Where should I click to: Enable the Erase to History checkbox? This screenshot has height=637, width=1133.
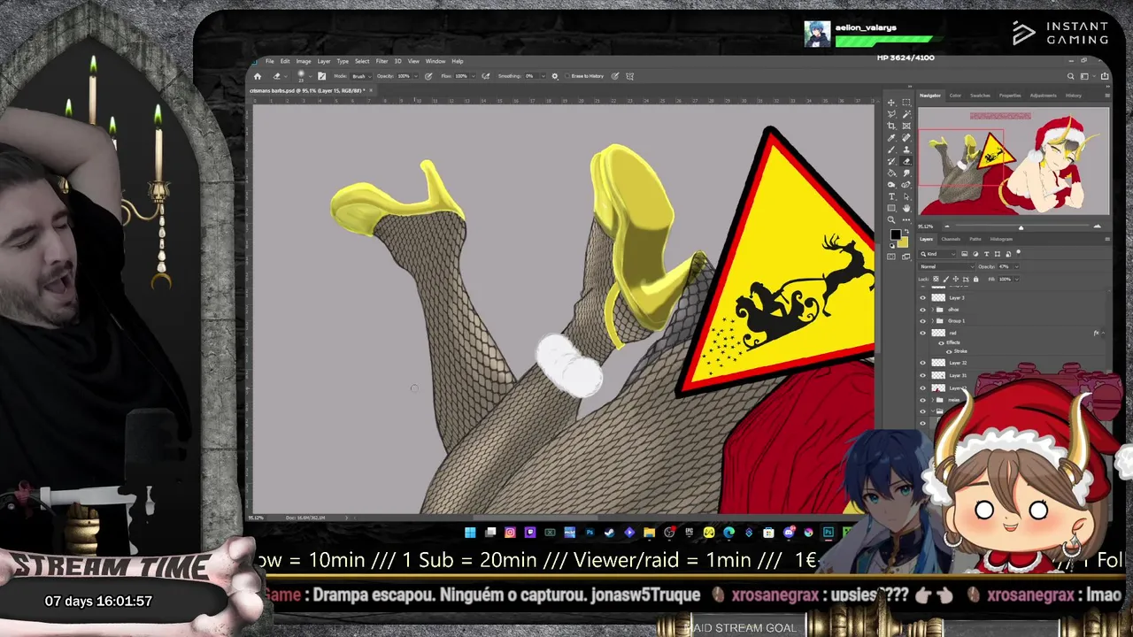point(566,76)
